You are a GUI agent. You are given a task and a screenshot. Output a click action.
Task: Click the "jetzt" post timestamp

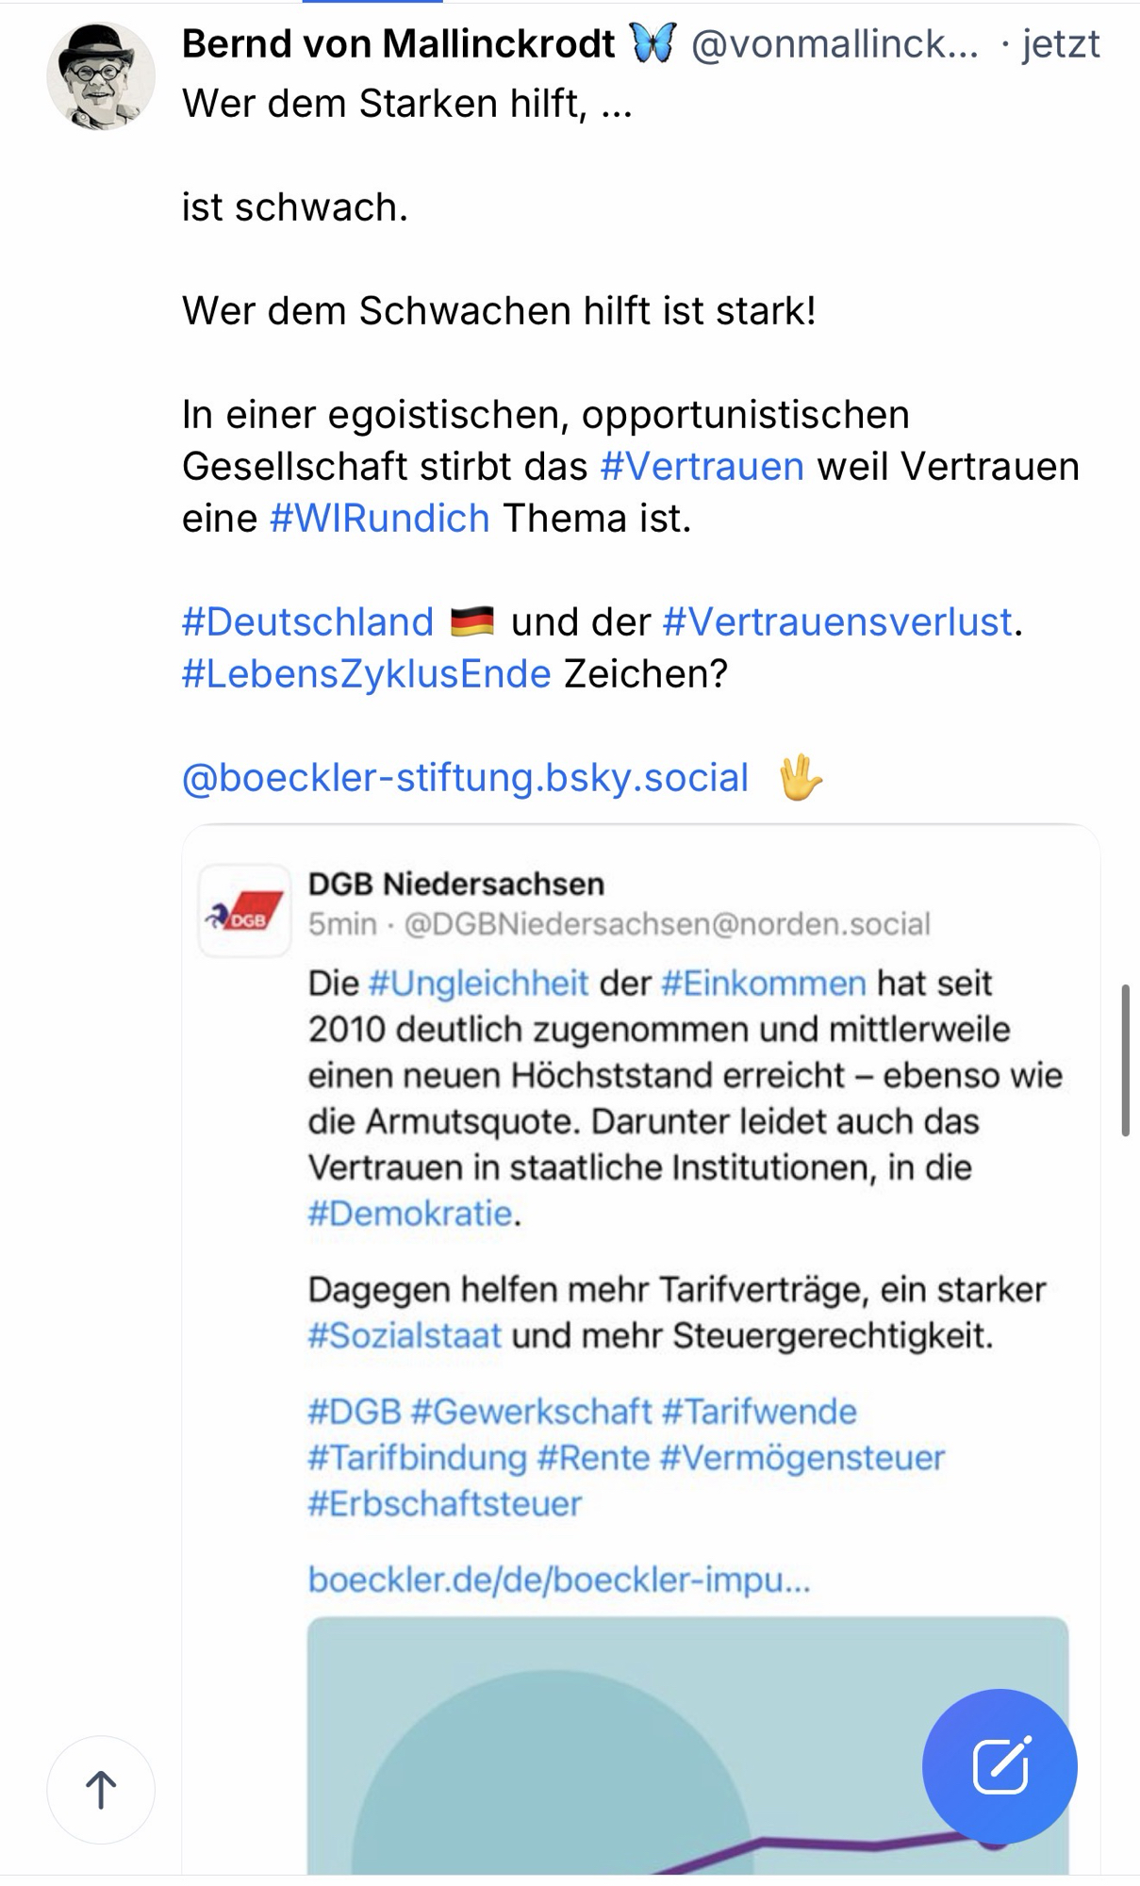tap(1061, 43)
